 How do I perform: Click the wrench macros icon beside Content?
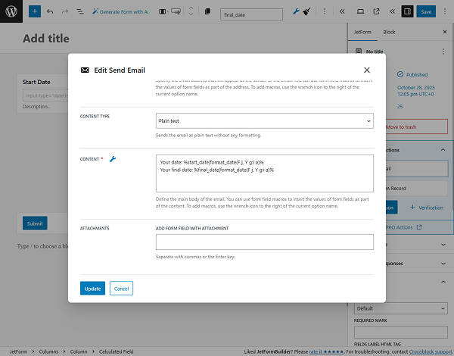point(113,159)
